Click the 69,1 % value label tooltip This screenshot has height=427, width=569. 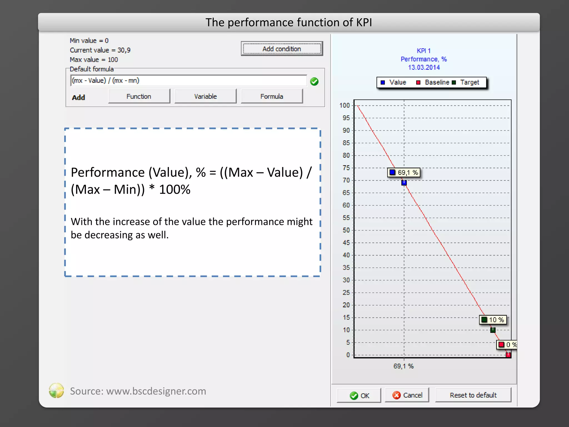(x=404, y=173)
